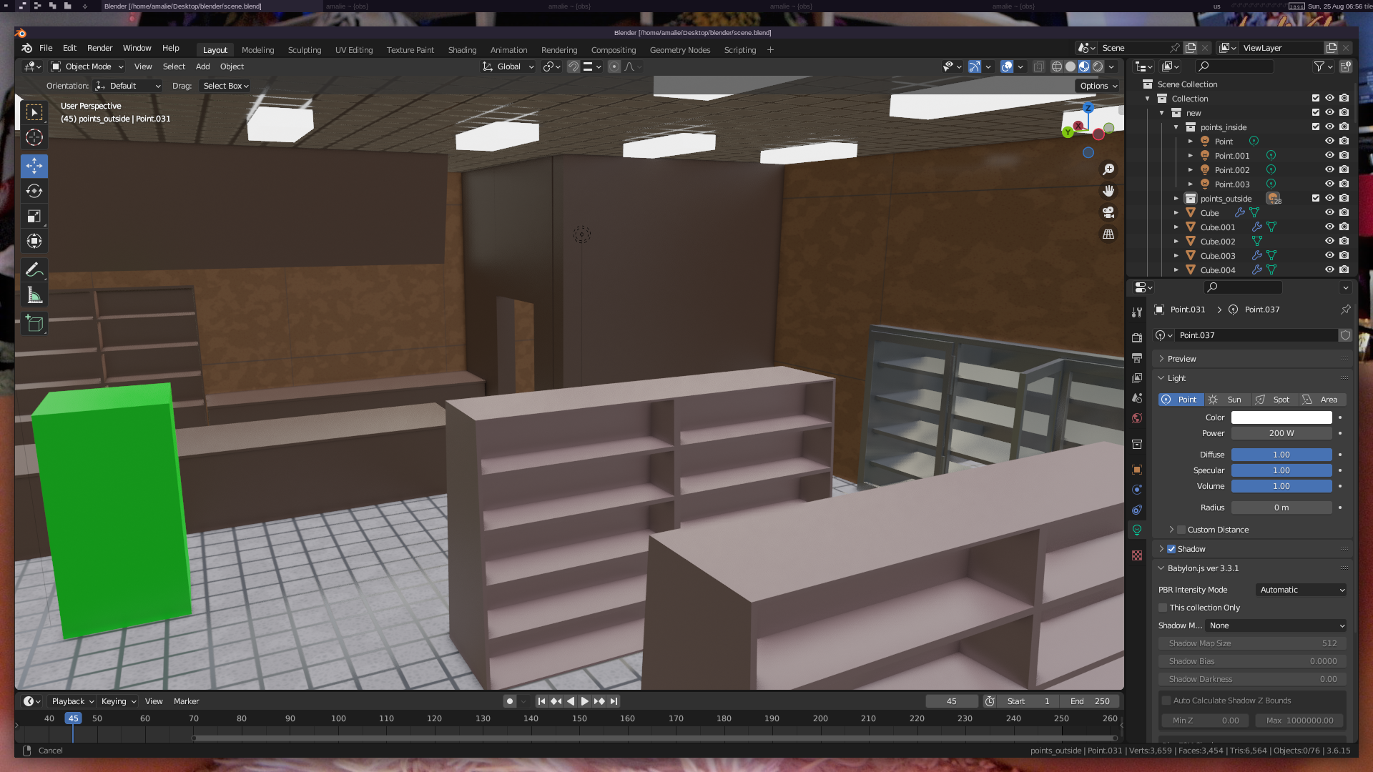Switch to the Shading workspace tab

click(462, 50)
